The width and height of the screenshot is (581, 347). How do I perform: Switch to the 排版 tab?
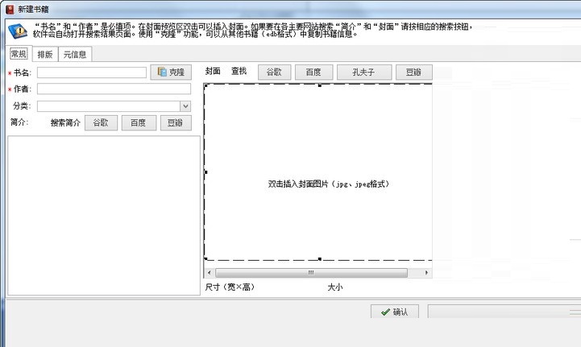pyautogui.click(x=45, y=55)
